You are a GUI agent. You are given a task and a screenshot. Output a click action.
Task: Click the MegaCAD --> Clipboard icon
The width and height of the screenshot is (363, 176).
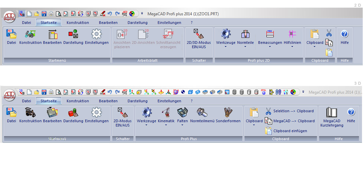point(268,121)
